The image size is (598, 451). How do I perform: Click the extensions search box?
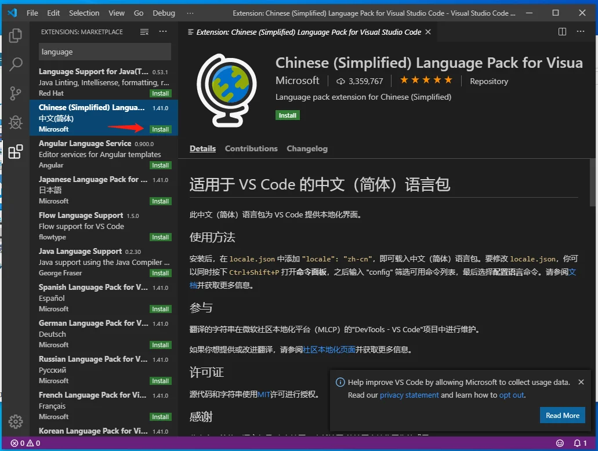105,52
